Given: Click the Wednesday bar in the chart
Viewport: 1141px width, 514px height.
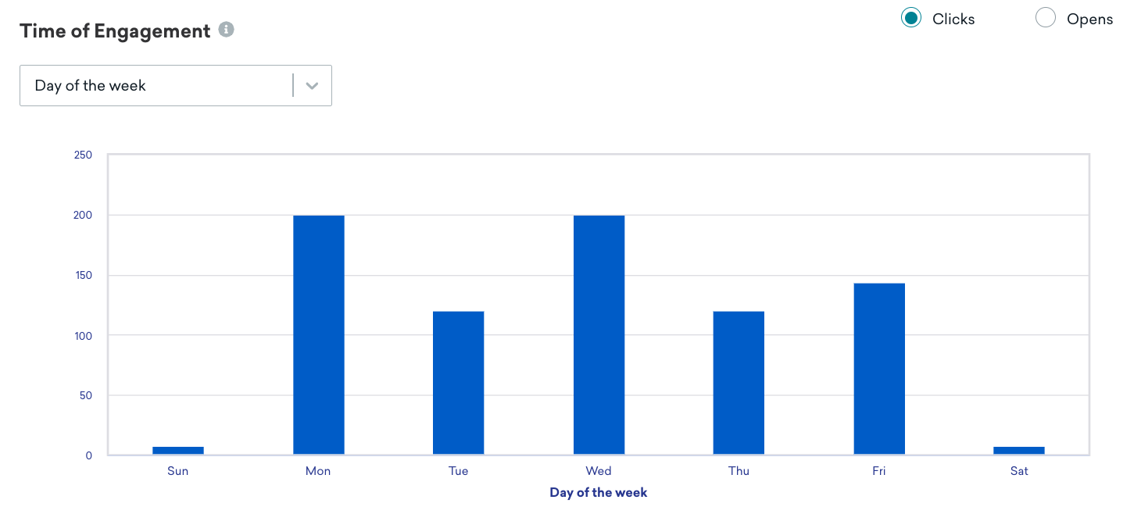Looking at the screenshot, I should pyautogui.click(x=599, y=335).
